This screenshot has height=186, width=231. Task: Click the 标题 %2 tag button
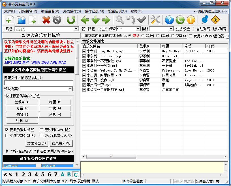[x=55, y=102]
